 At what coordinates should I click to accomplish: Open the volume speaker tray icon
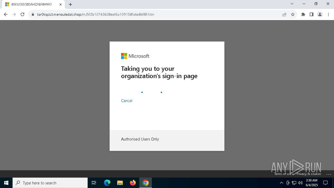[300, 183]
